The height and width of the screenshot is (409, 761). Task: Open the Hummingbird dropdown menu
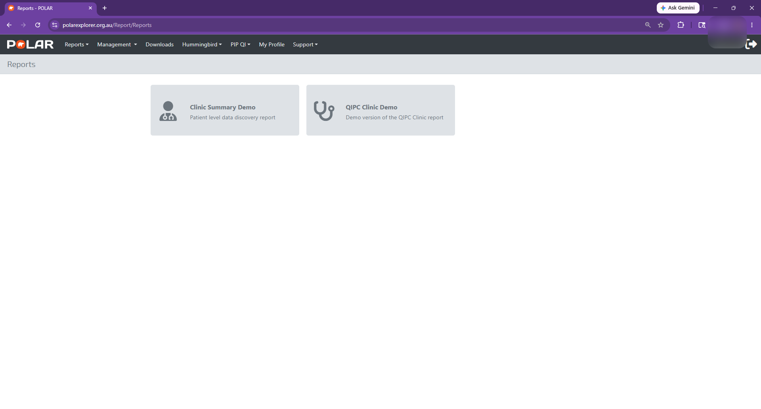point(202,44)
